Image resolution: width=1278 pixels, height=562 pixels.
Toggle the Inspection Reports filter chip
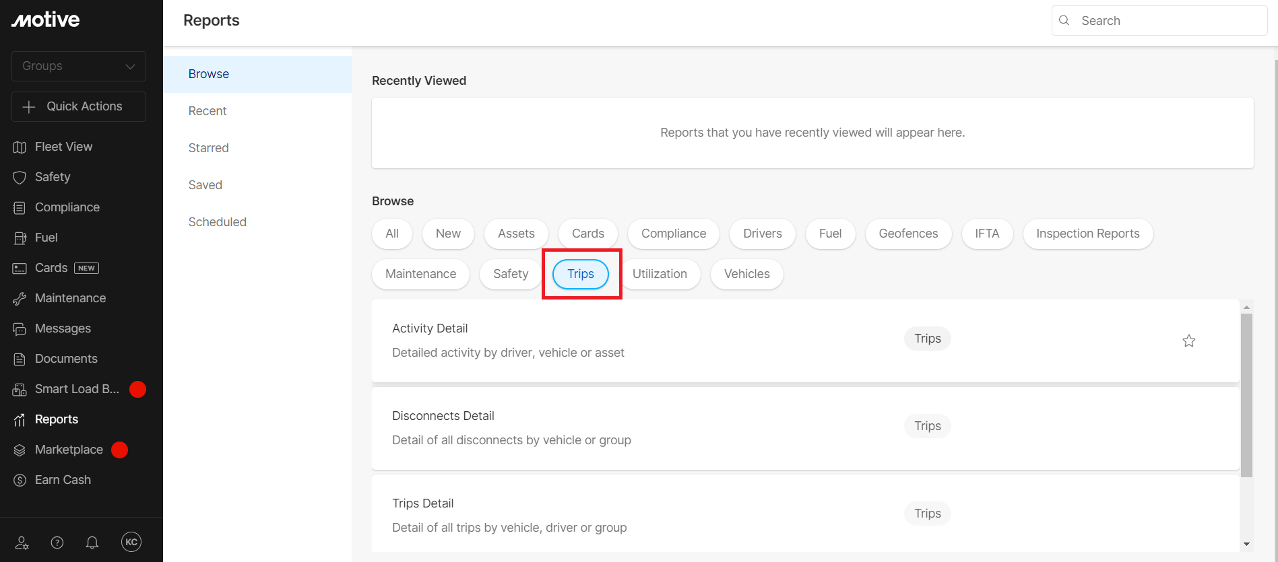point(1087,234)
